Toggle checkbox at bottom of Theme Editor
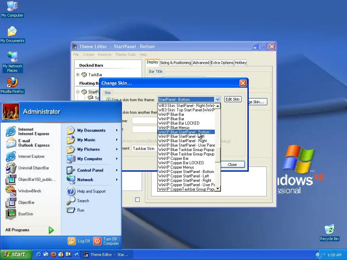Screen dimensions: 347x260 (x=138, y=200)
